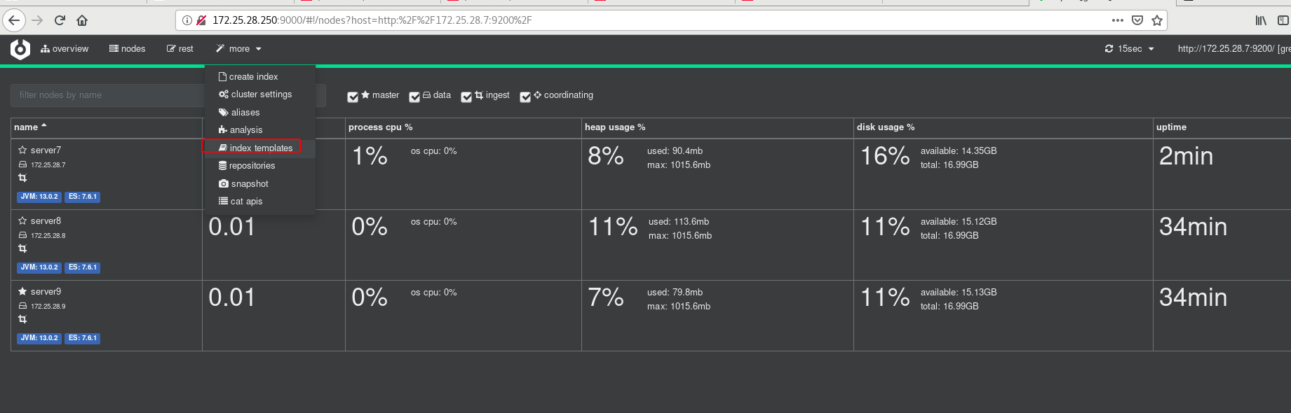Sort by heap usage % column
1291x413 pixels.
point(615,127)
